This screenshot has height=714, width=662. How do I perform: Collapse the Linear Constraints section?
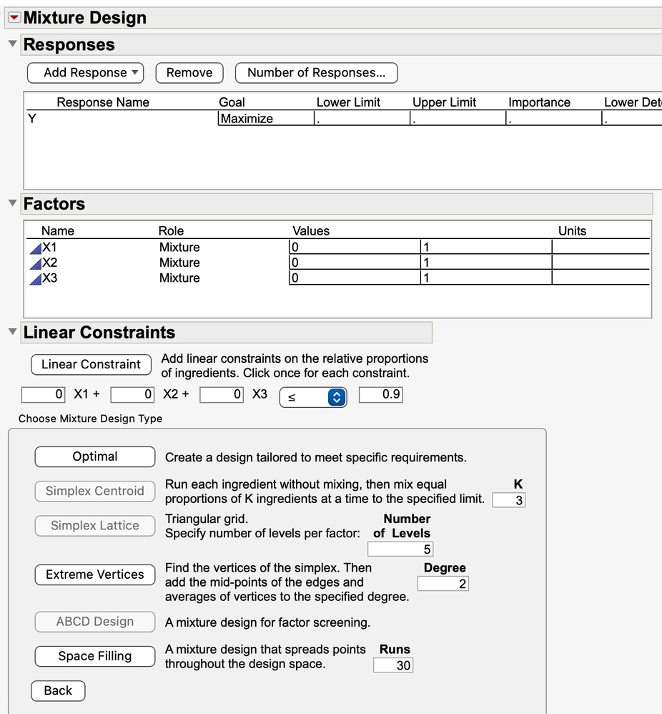click(12, 332)
